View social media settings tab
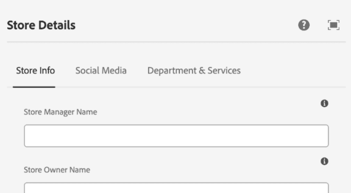 click(x=101, y=71)
